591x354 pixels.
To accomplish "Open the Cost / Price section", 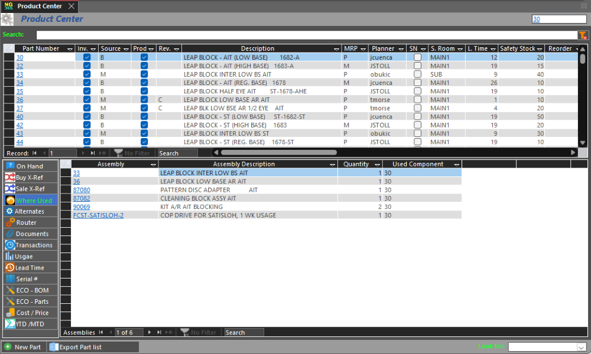I will coord(30,313).
